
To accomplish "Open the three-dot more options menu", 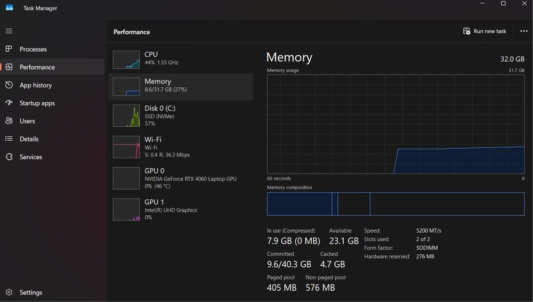I will point(523,31).
